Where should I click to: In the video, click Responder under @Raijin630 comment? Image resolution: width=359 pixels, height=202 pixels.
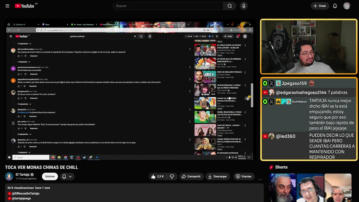(x=33, y=116)
